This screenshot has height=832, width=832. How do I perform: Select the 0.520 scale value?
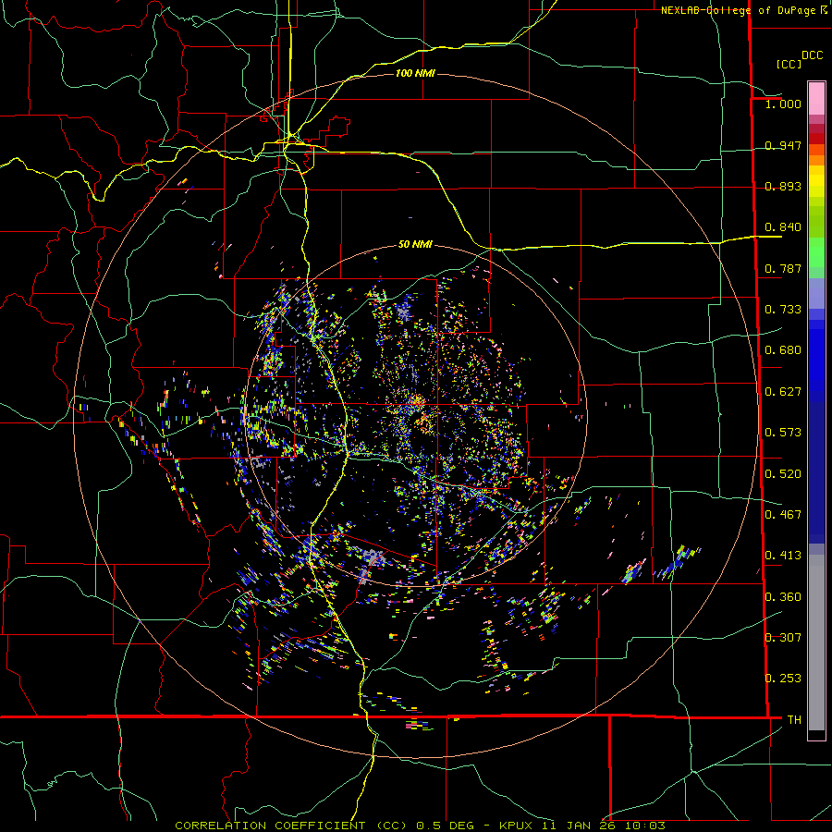[x=783, y=474]
